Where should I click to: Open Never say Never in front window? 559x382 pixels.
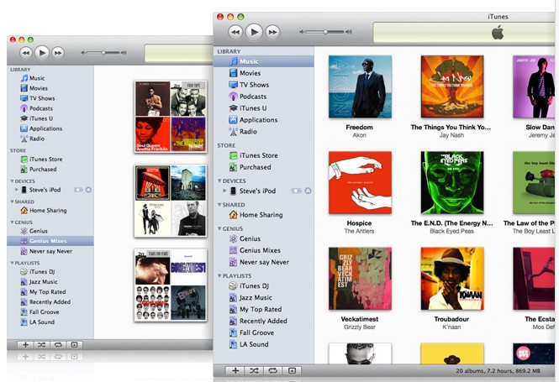[264, 262]
